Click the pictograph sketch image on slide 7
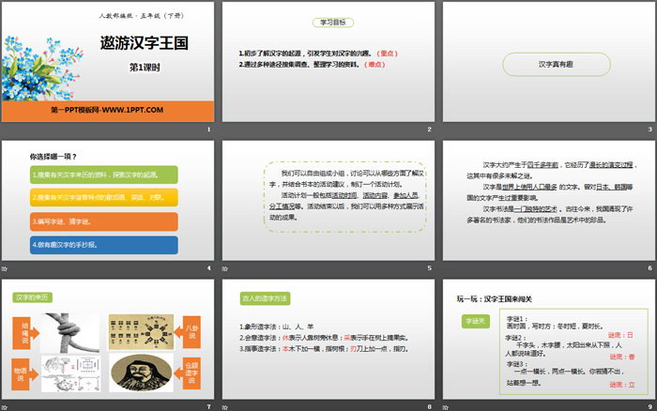 pos(69,373)
